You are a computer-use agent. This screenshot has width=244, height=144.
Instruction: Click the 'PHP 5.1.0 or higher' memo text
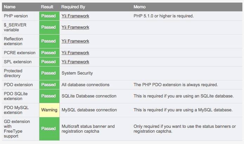(x=163, y=16)
